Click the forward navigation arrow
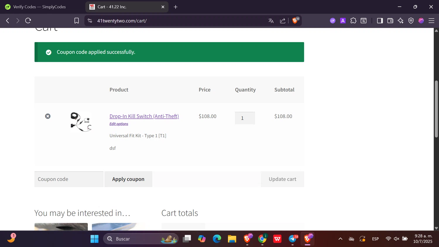The width and height of the screenshot is (439, 247). tap(18, 20)
